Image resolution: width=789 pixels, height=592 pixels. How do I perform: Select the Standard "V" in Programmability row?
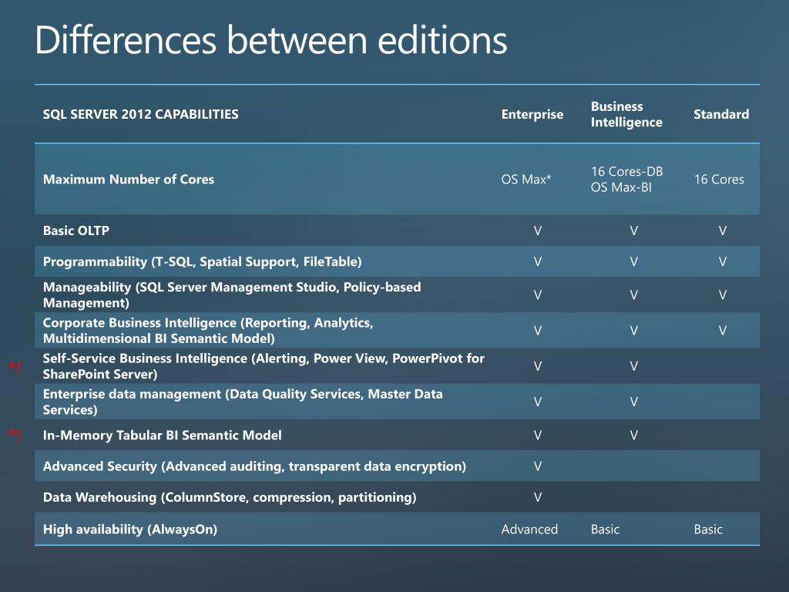coord(723,262)
